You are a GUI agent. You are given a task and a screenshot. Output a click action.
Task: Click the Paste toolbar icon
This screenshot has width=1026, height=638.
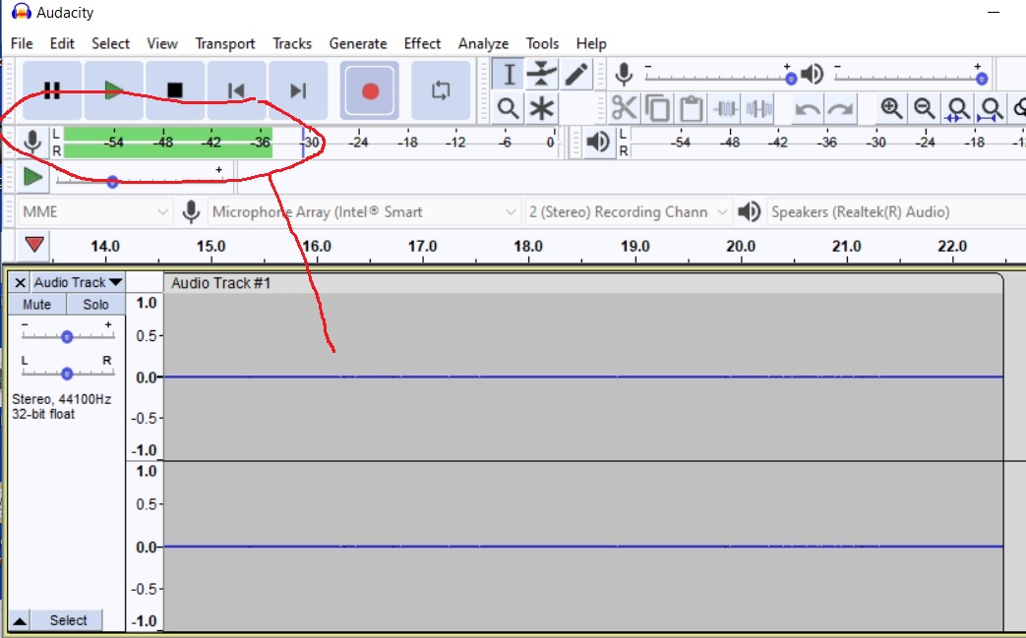[691, 108]
